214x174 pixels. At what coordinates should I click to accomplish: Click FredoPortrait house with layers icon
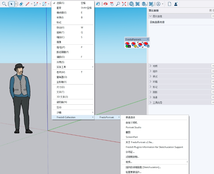click(146, 45)
